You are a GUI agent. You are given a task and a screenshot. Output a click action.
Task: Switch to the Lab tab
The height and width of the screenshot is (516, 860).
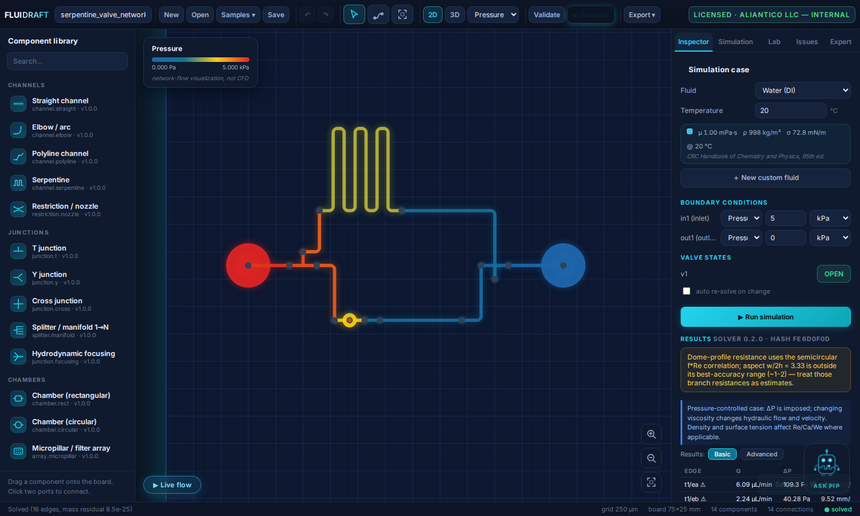click(x=774, y=42)
